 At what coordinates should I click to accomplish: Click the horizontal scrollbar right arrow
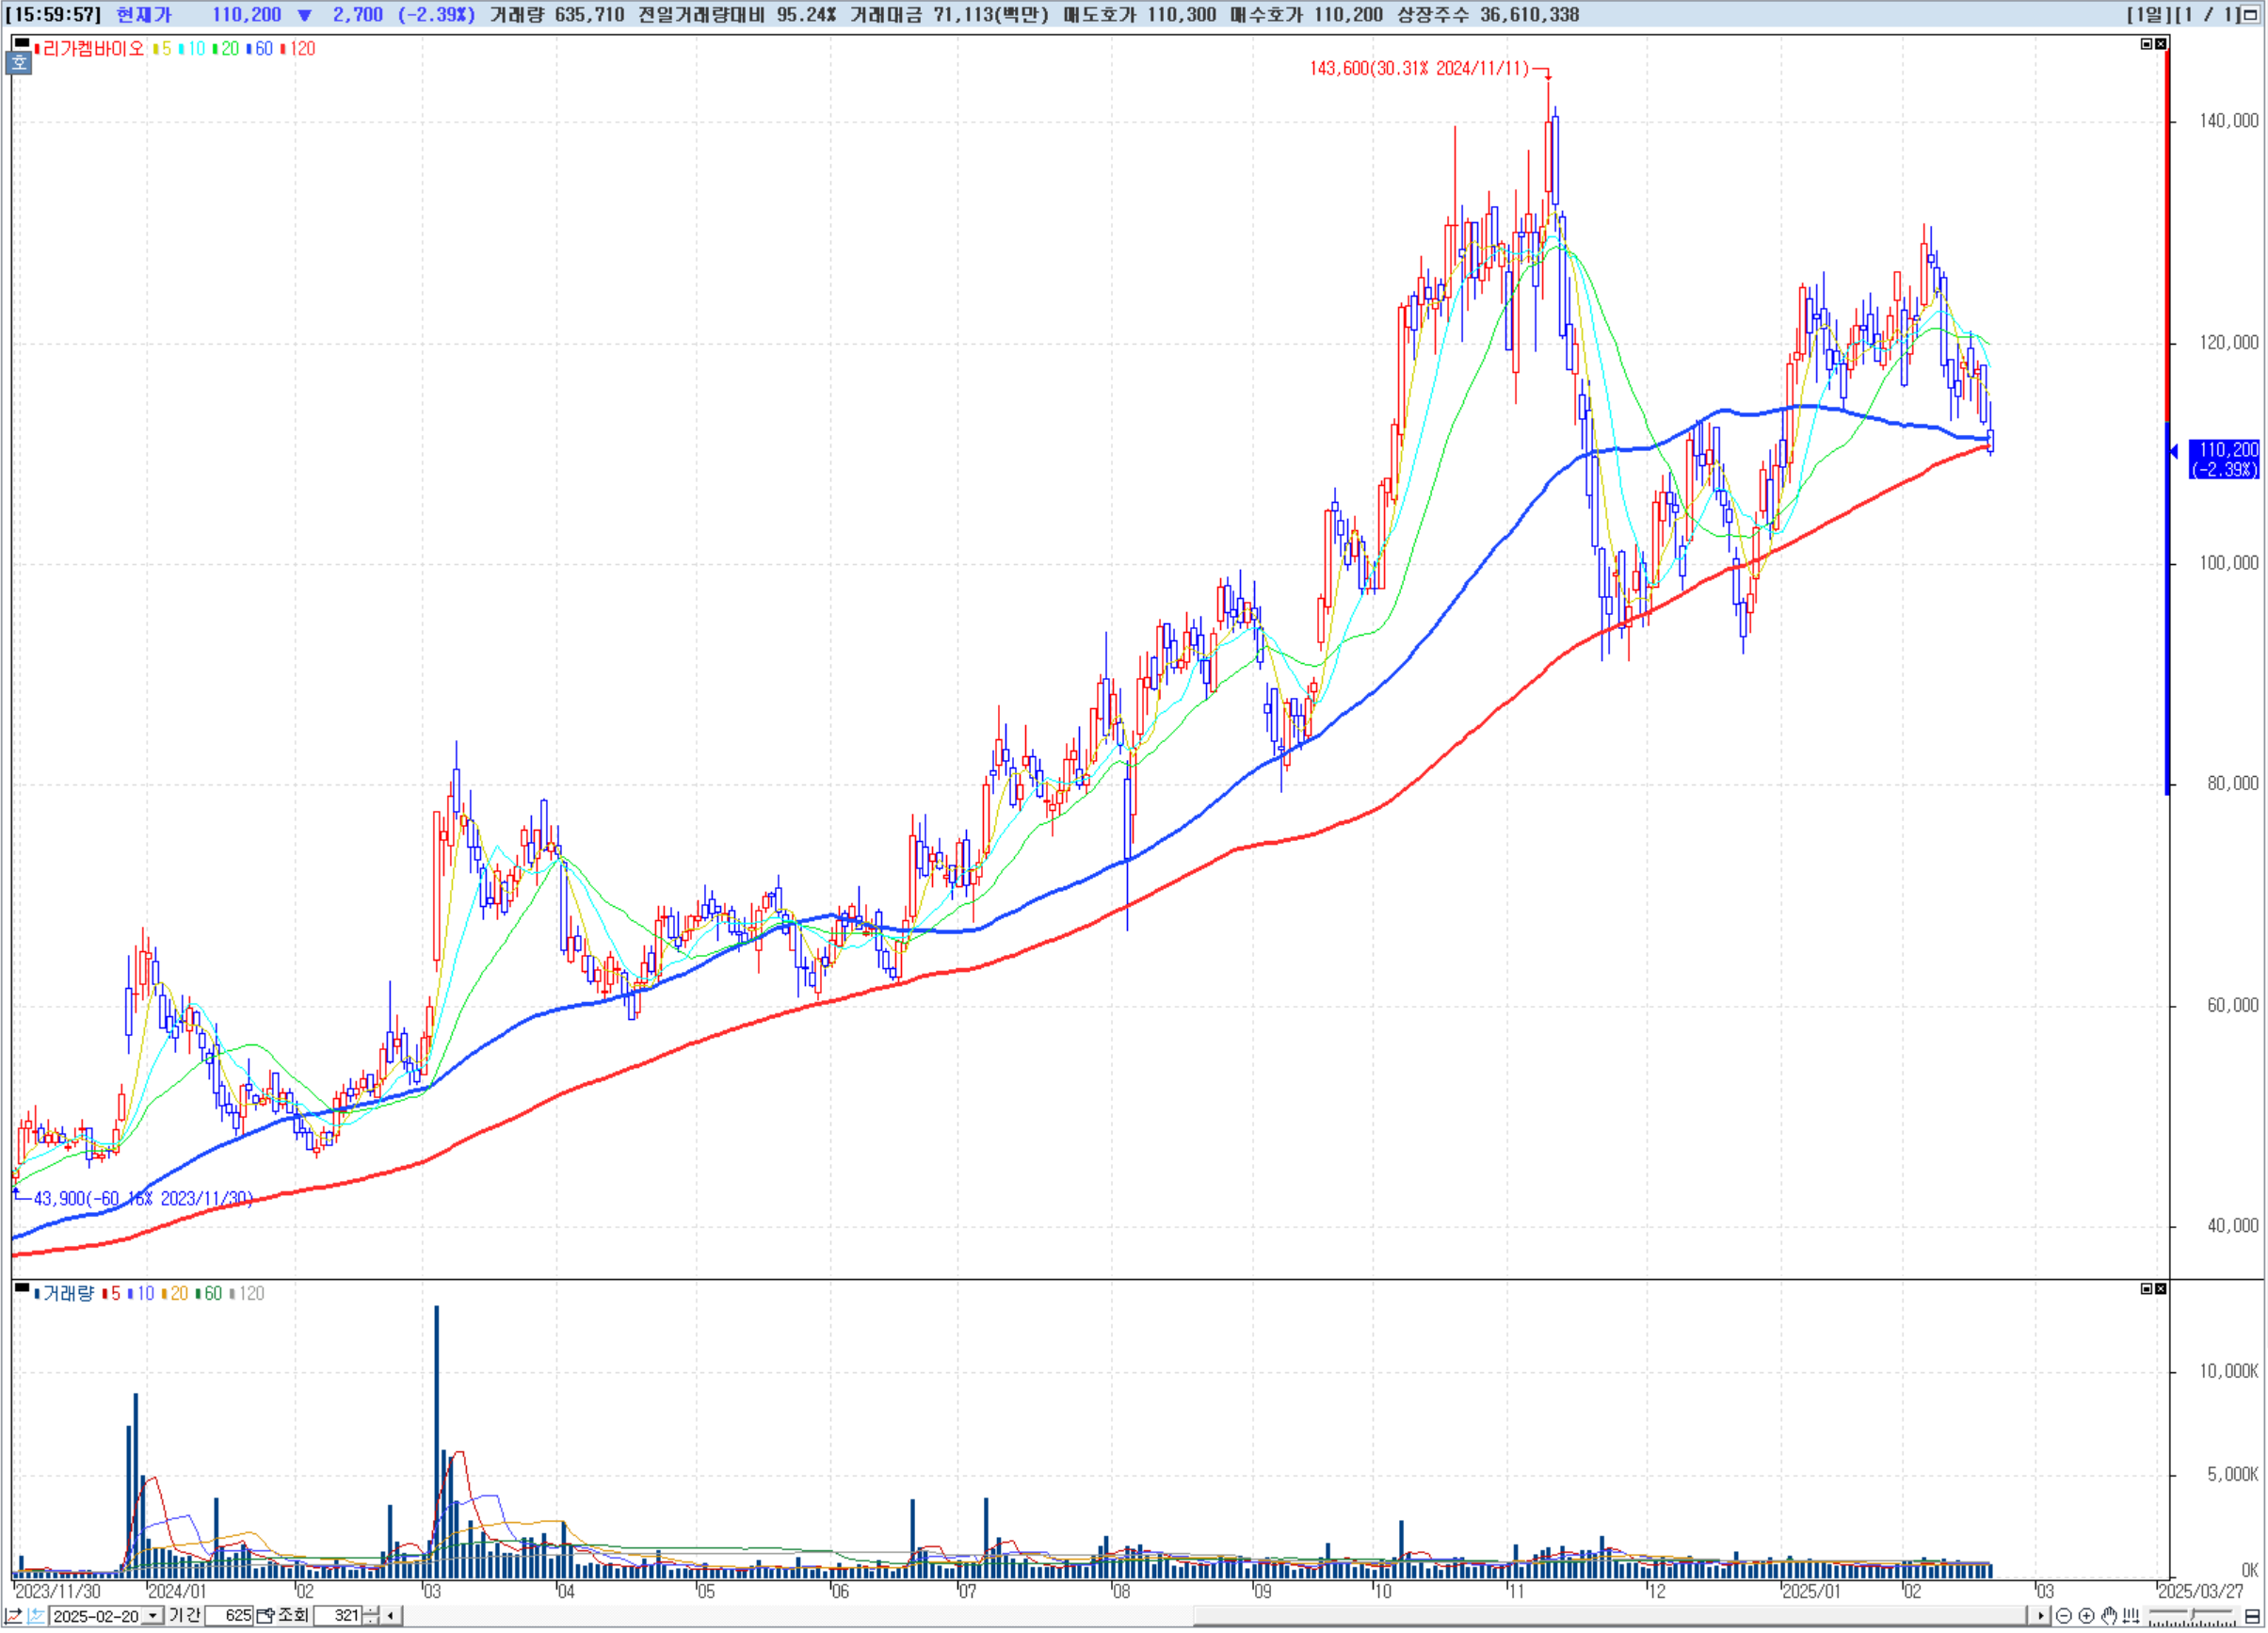click(x=2041, y=1615)
